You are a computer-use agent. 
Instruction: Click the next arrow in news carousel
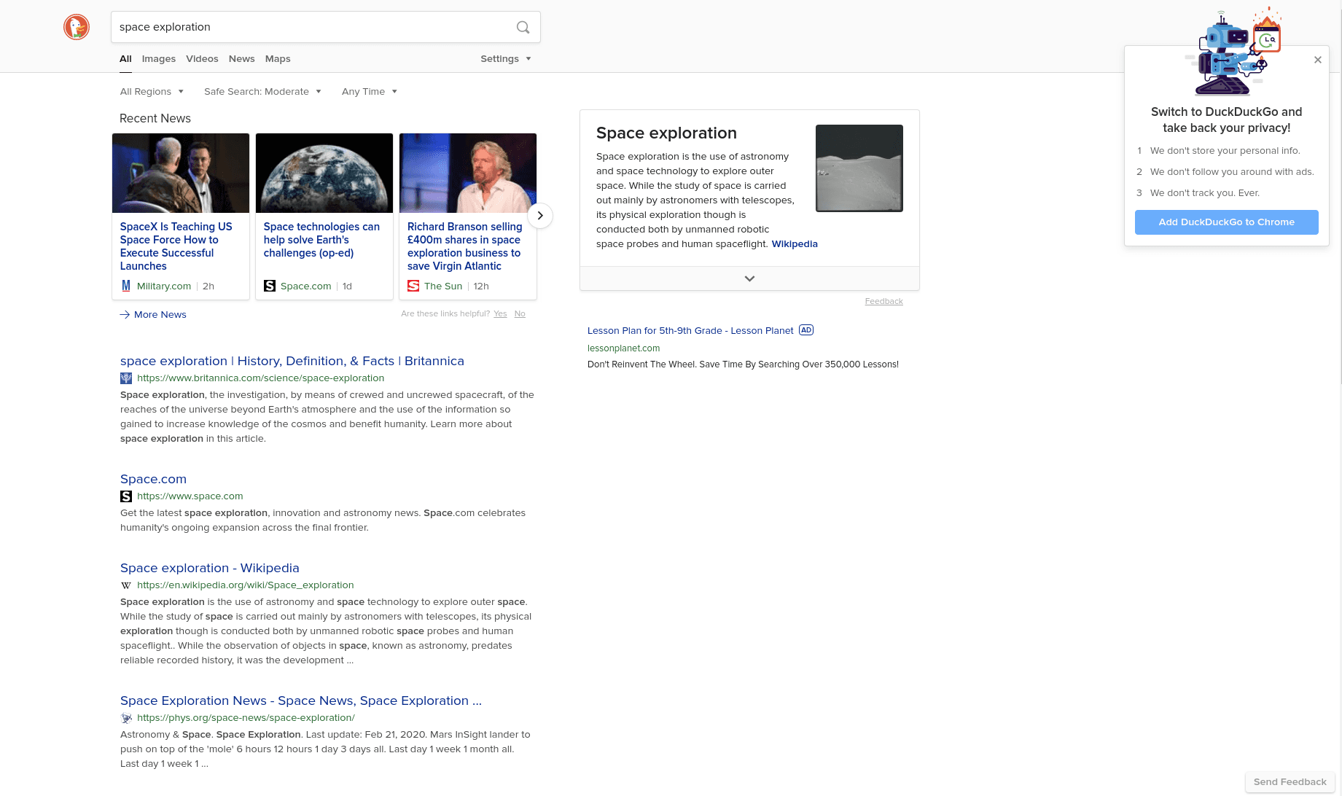[539, 216]
